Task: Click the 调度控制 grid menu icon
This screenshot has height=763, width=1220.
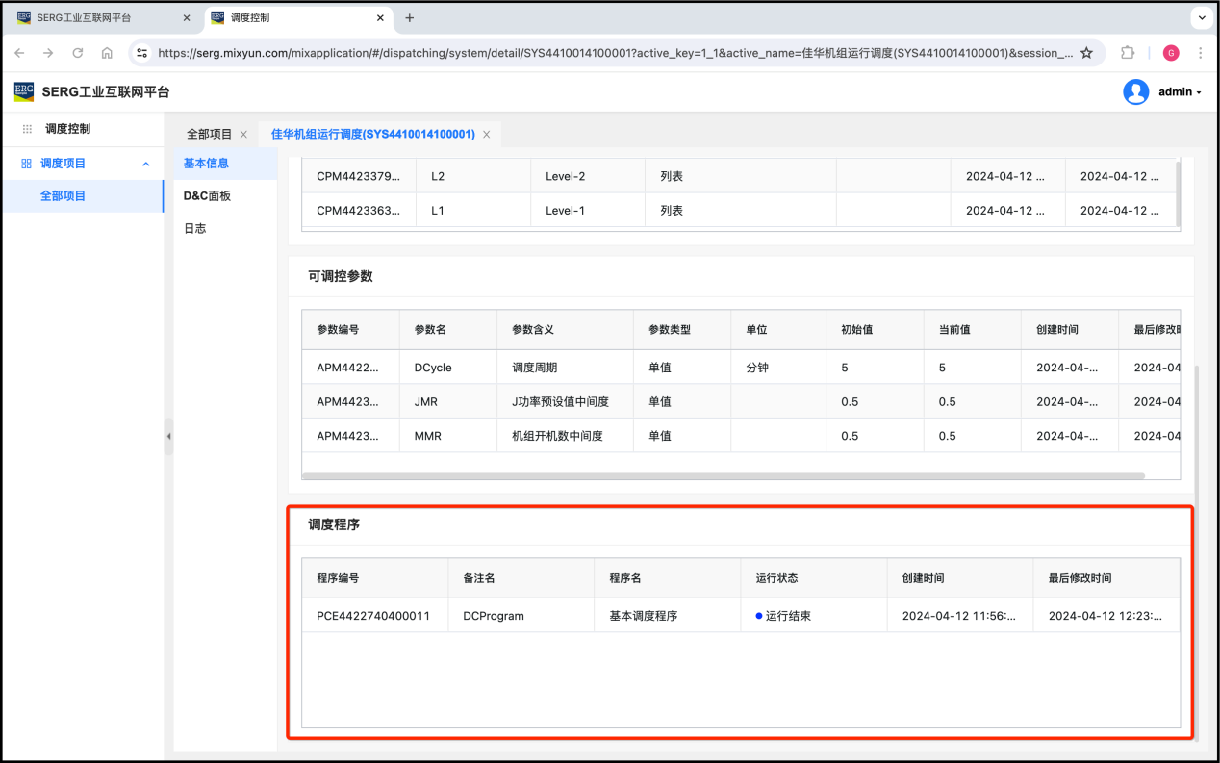Action: pos(27,129)
